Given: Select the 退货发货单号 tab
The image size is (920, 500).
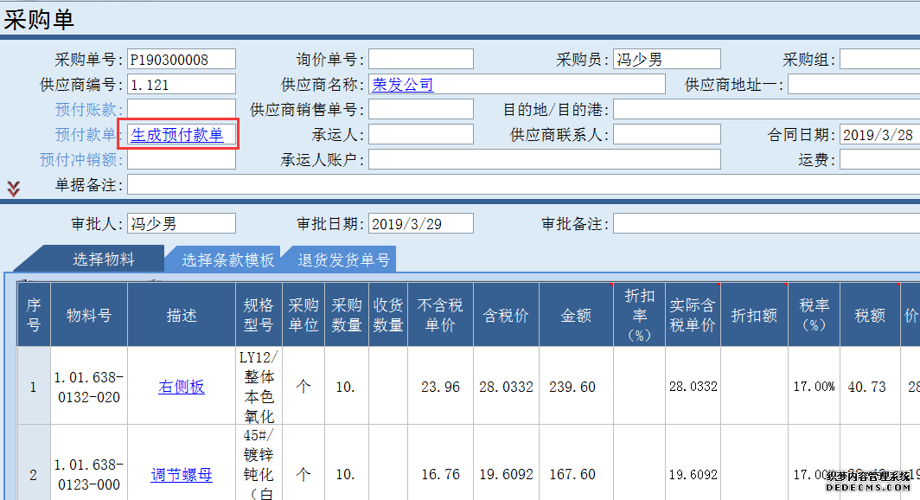Looking at the screenshot, I should [x=343, y=260].
